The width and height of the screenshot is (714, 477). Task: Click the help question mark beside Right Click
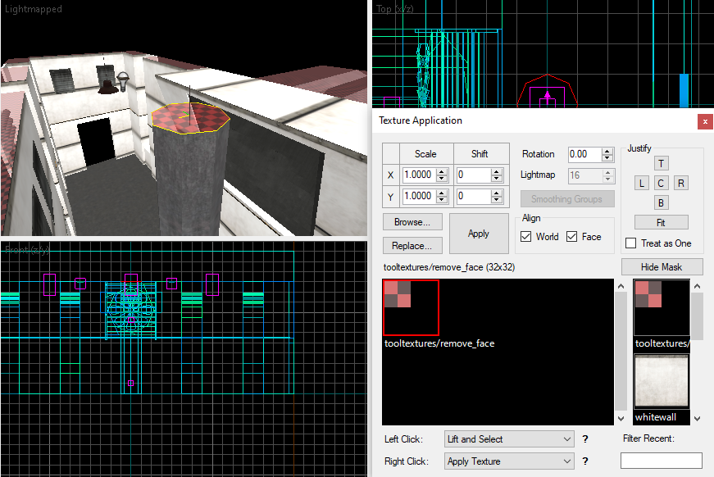[x=585, y=461]
